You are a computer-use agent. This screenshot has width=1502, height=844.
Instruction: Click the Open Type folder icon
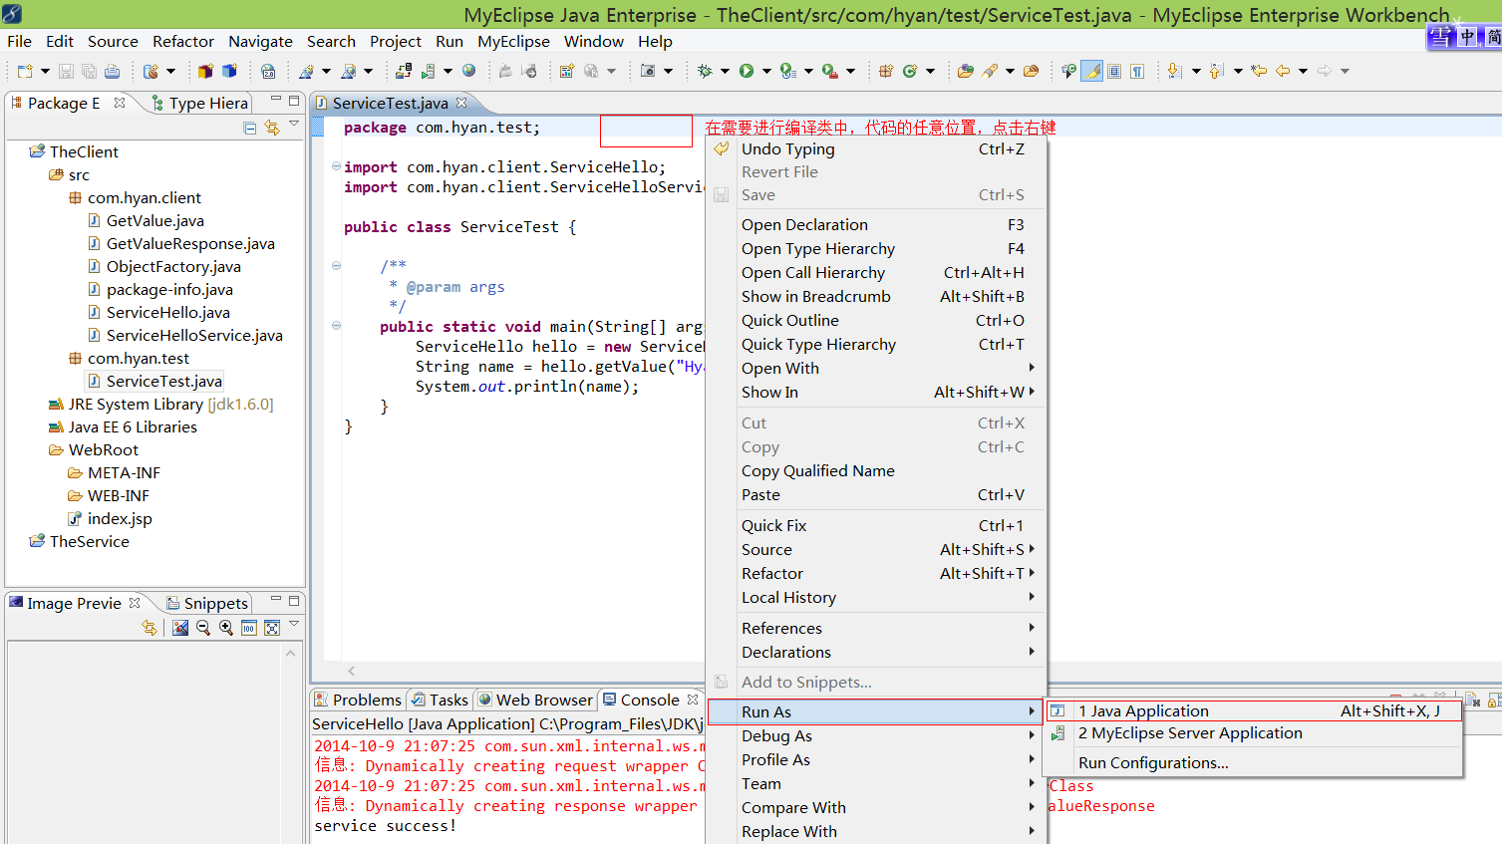point(965,71)
